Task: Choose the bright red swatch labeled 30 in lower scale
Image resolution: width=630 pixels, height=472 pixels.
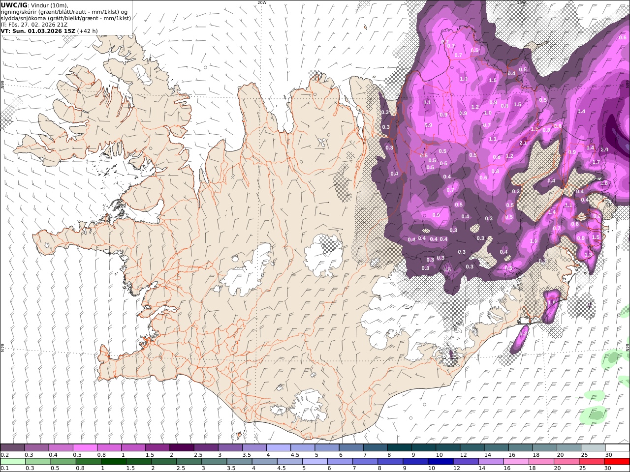Action: coord(617,462)
